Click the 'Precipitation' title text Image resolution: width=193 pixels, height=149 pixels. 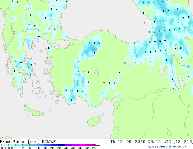tap(13, 142)
